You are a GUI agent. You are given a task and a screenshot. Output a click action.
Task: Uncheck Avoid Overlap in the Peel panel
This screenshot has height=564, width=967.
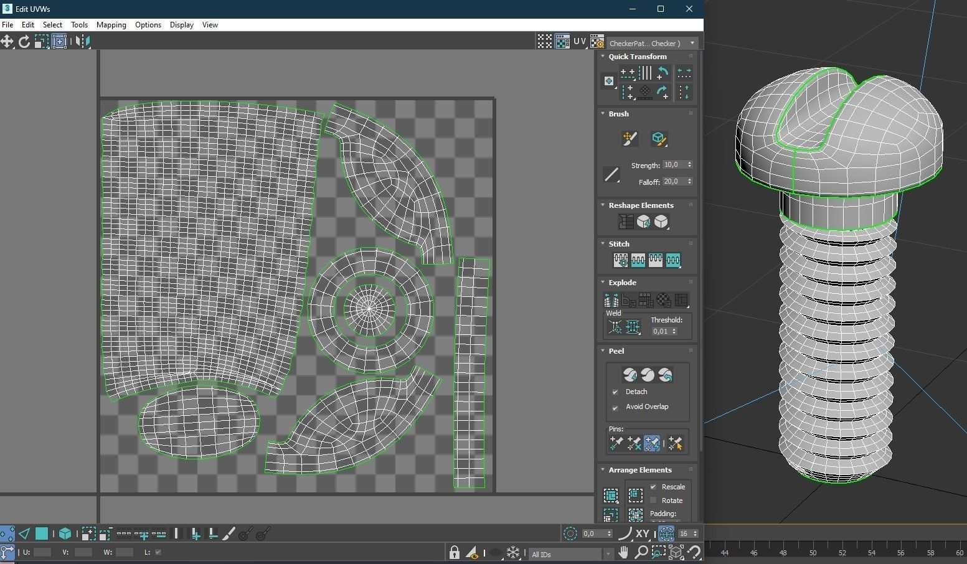click(x=615, y=407)
